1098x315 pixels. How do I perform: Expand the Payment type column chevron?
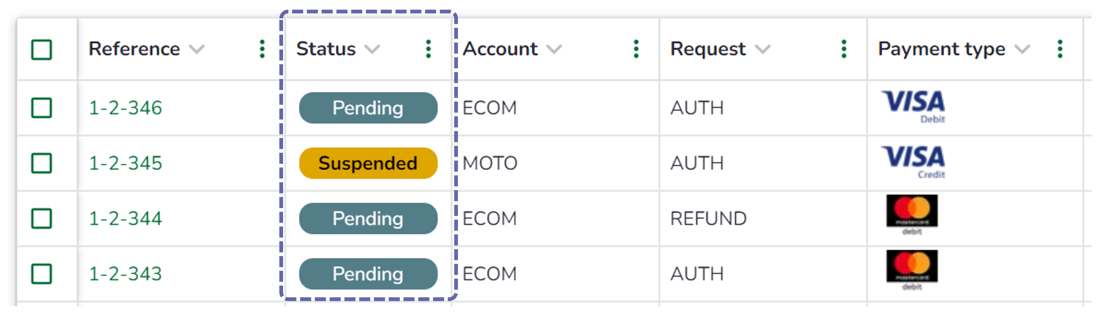[1022, 49]
